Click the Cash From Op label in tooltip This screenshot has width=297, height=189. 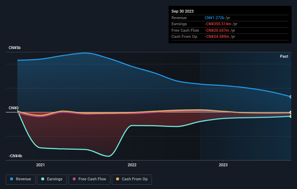[184, 37]
